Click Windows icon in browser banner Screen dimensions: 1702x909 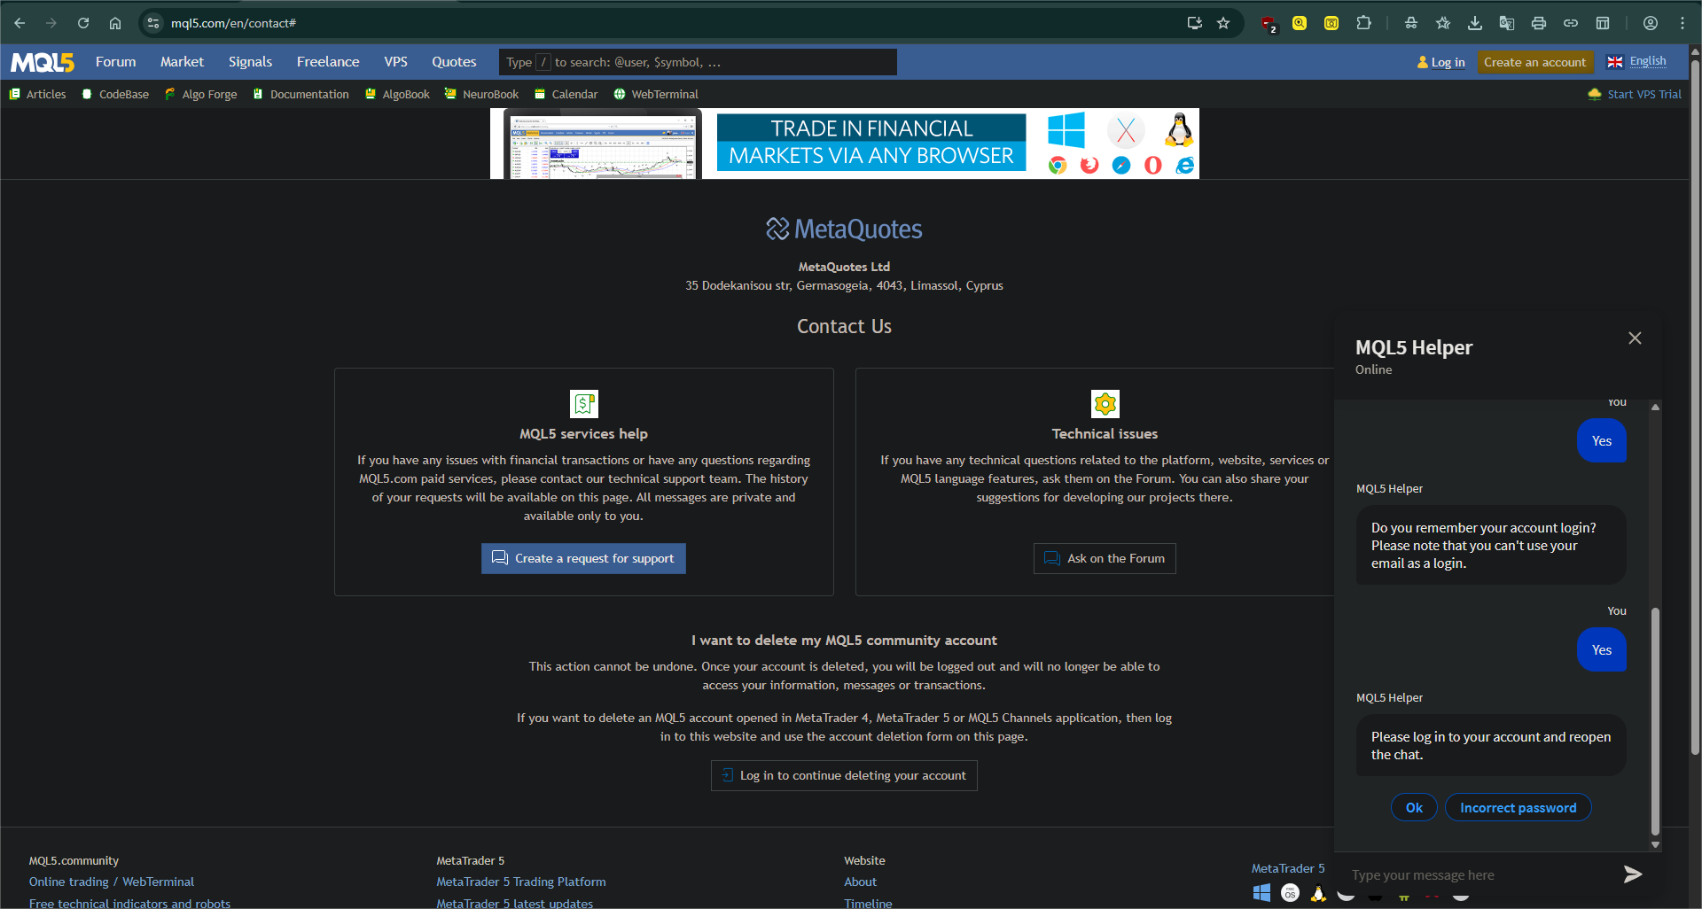tap(1066, 129)
